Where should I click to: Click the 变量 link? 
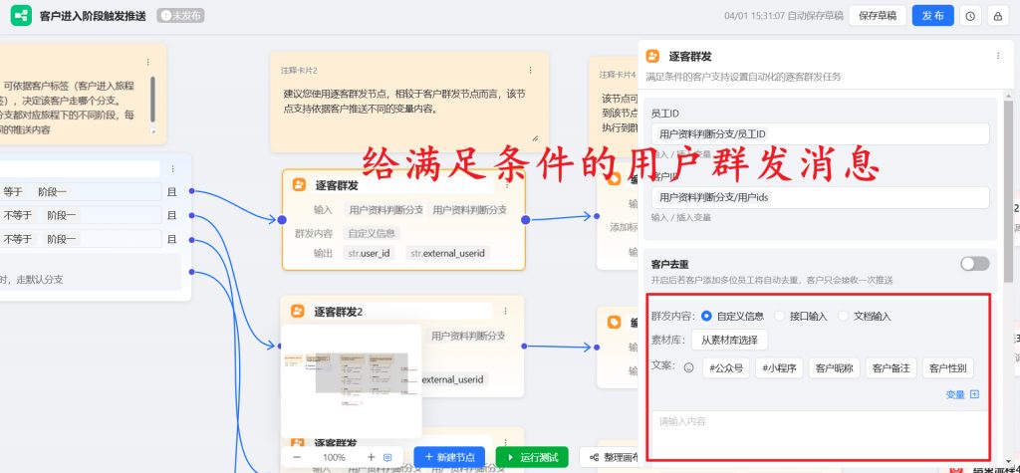955,394
